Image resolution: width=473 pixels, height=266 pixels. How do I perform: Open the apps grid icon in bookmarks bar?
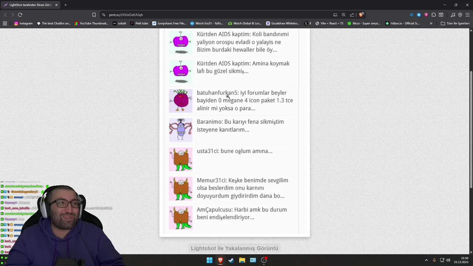pos(5,23)
